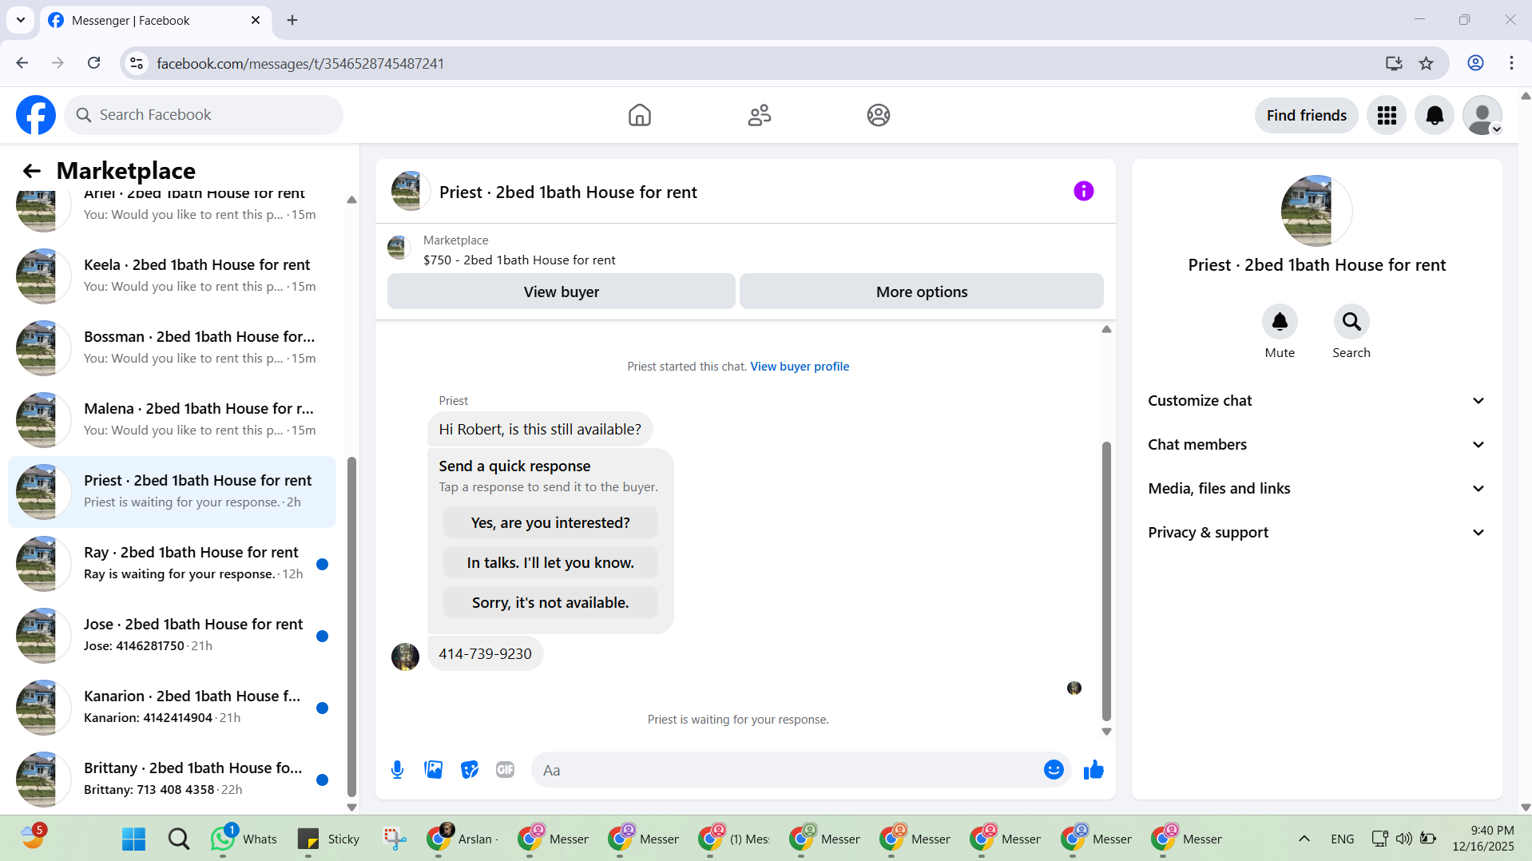The width and height of the screenshot is (1532, 861).
Task: Install app icon in address bar
Action: (1394, 63)
